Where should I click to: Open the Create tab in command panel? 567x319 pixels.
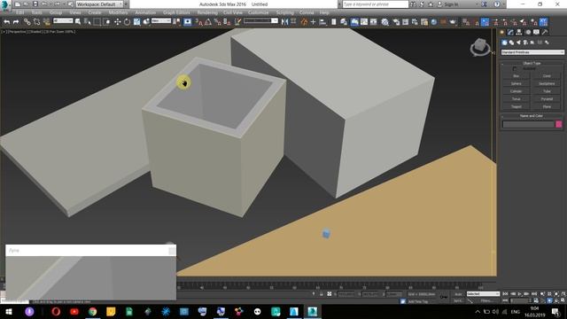tap(502, 32)
